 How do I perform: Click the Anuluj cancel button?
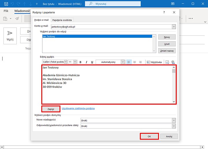[x=169, y=136]
